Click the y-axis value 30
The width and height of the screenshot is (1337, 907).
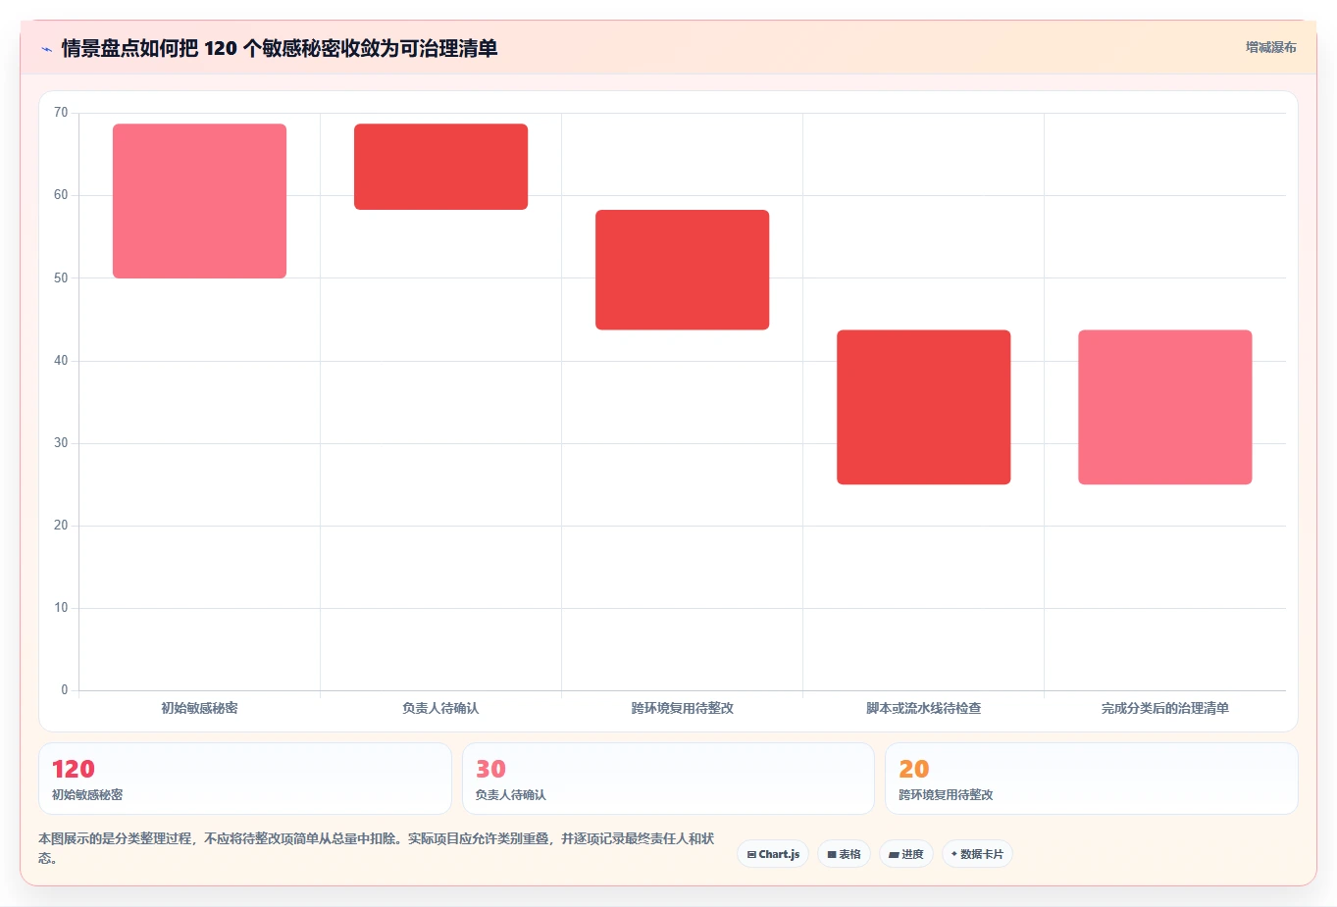pos(61,442)
